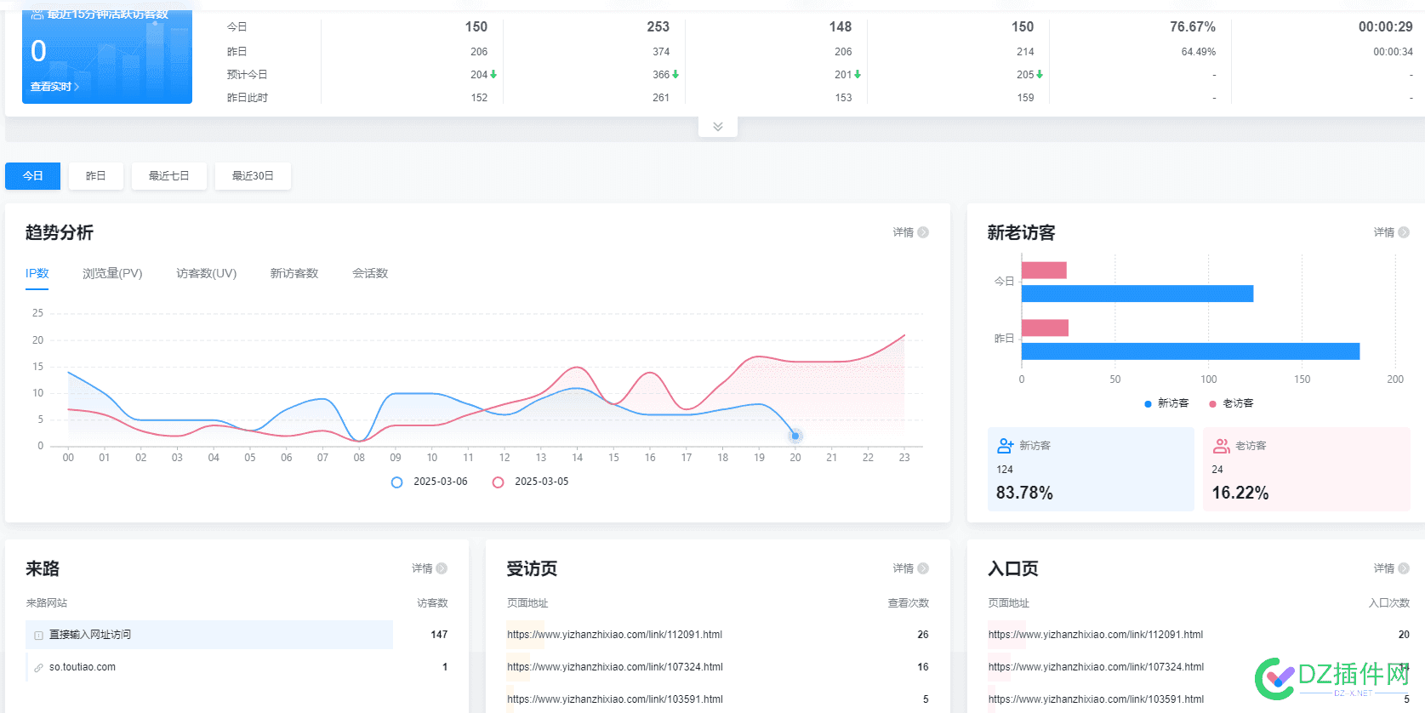Click yesterday's blue bar in 新老访客
This screenshot has height=713, width=1425.
(1191, 351)
